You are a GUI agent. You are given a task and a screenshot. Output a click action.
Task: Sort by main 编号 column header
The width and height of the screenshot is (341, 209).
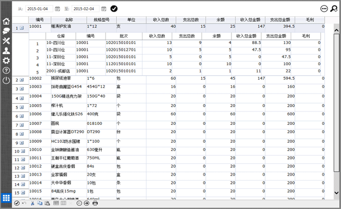point(40,20)
